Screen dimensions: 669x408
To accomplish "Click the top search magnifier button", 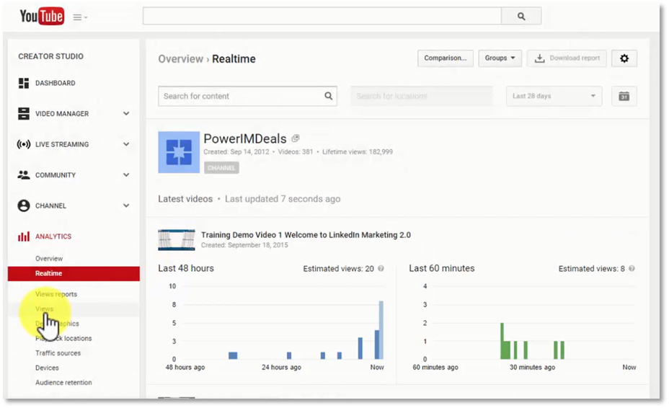I will [x=521, y=16].
